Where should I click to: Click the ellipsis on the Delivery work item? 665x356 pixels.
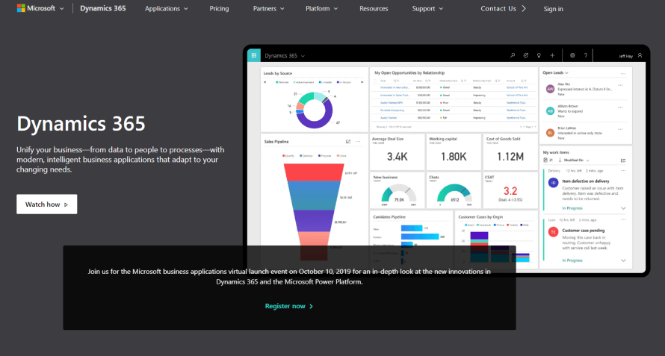tap(623, 171)
